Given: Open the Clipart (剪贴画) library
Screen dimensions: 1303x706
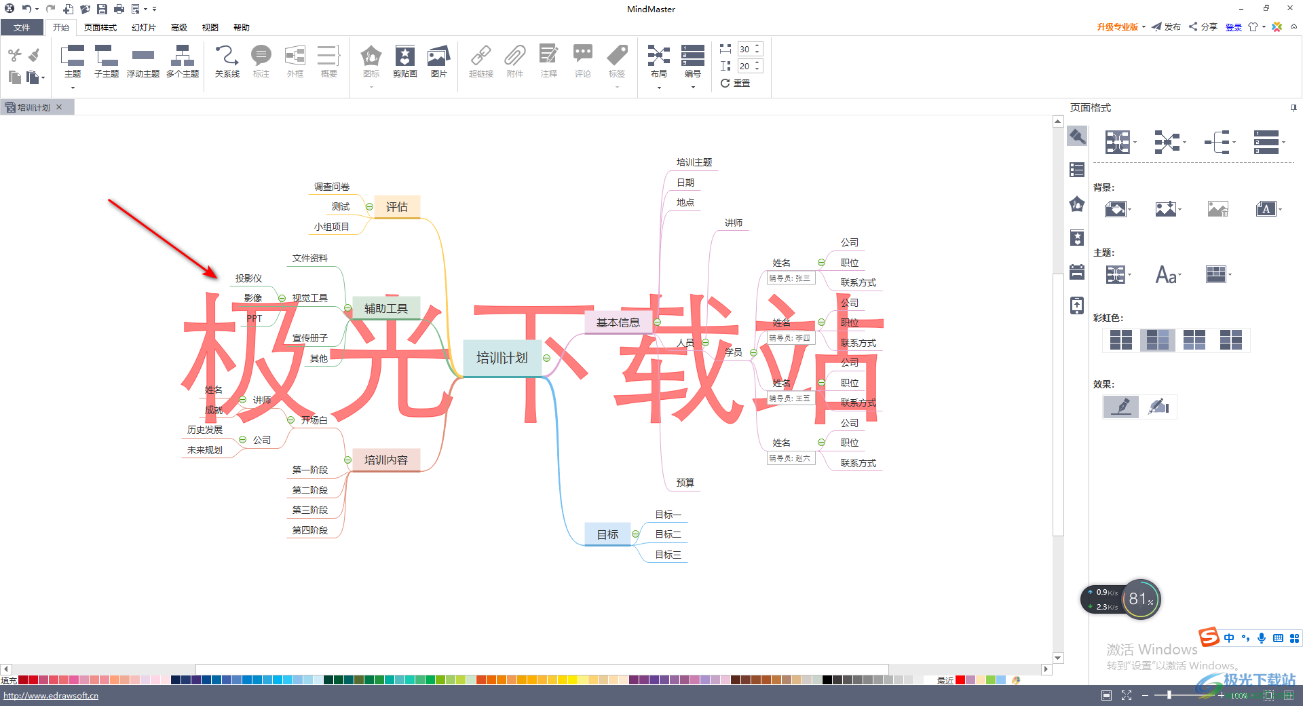Looking at the screenshot, I should [405, 61].
